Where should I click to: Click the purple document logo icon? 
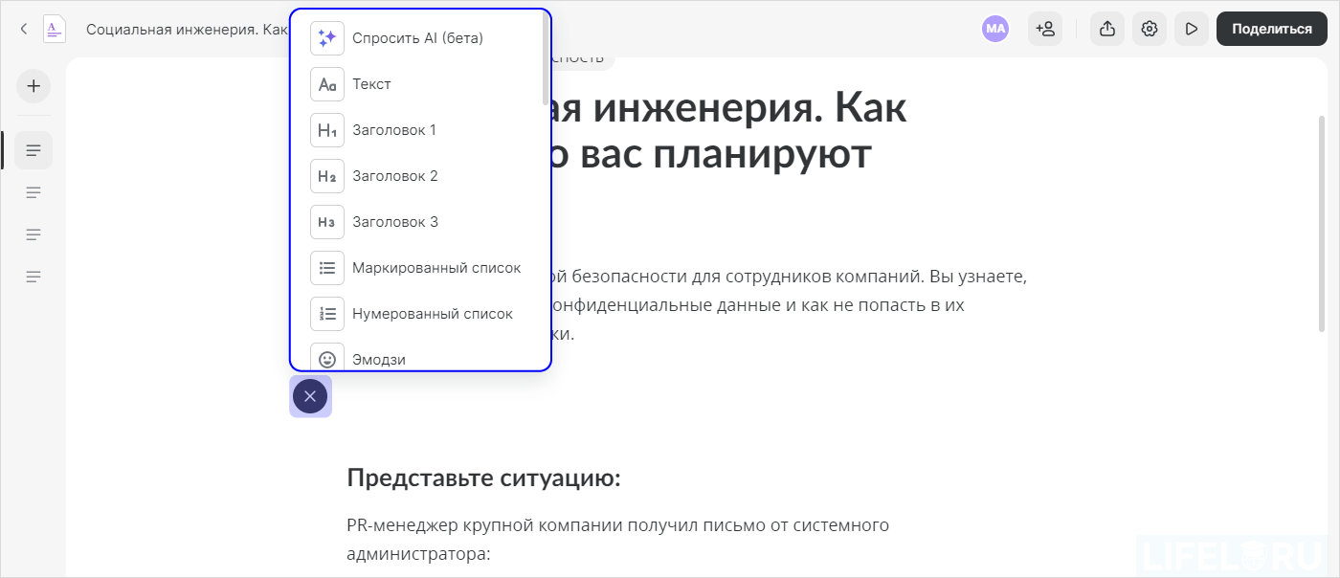[55, 28]
